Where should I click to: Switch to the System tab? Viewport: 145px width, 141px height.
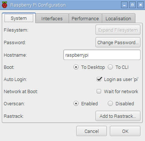click(19, 18)
